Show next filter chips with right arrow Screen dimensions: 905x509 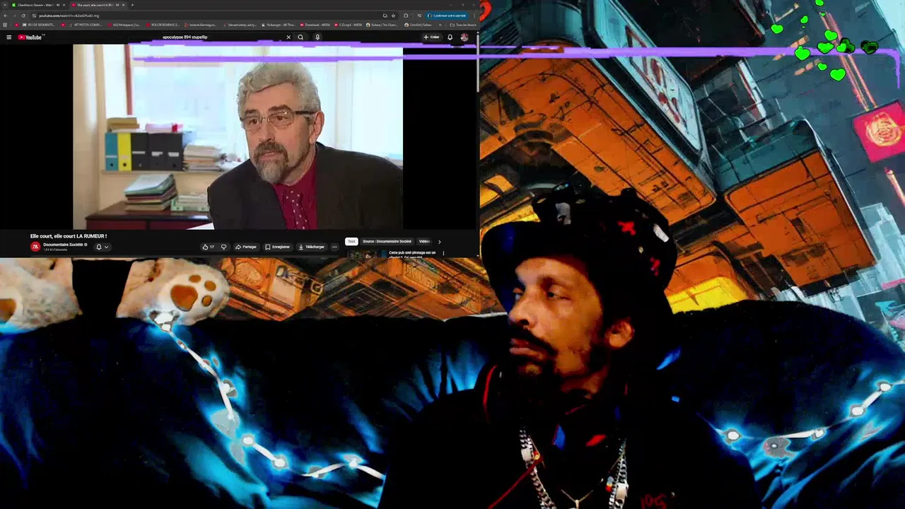pyautogui.click(x=439, y=242)
